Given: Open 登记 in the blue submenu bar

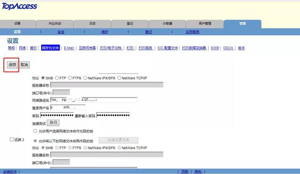Looking at the screenshot, I should point(149,32).
